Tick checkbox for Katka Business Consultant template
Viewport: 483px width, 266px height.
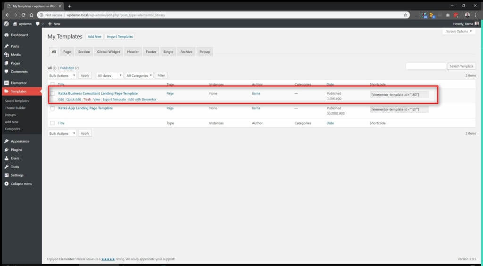coord(52,93)
